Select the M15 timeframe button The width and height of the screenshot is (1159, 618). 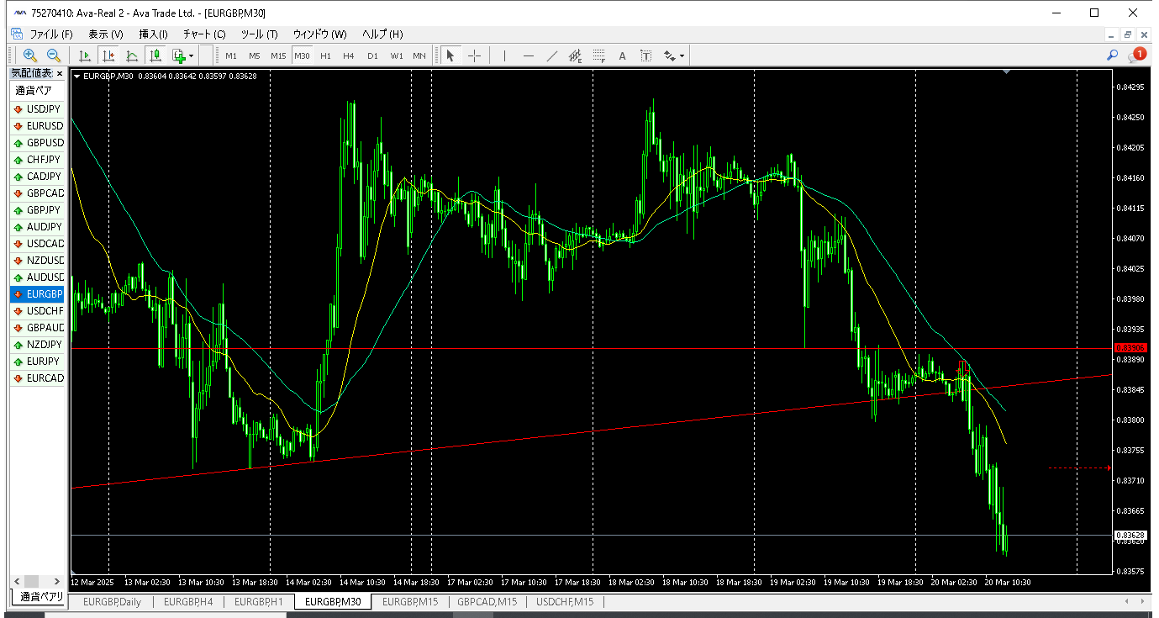coord(278,56)
